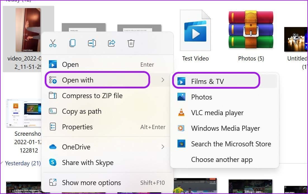Screen dimensions: 308x194
Task: Click the Copy as path icon
Action: click(x=53, y=111)
